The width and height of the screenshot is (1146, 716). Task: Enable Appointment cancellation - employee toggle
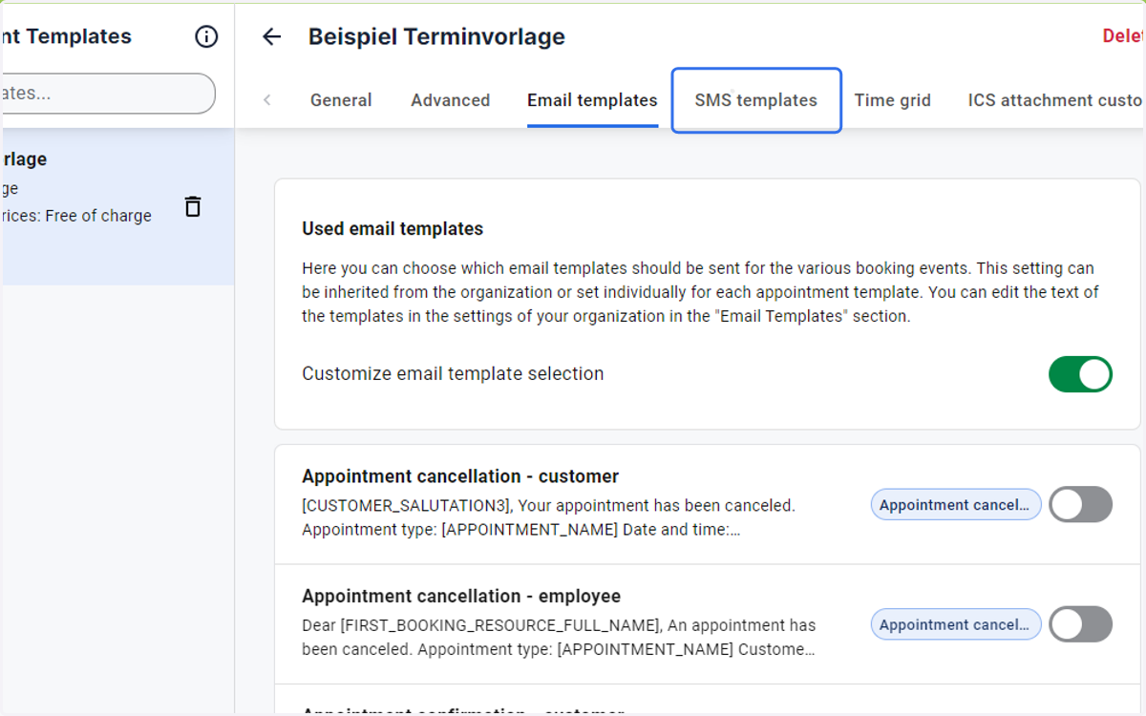pos(1081,624)
